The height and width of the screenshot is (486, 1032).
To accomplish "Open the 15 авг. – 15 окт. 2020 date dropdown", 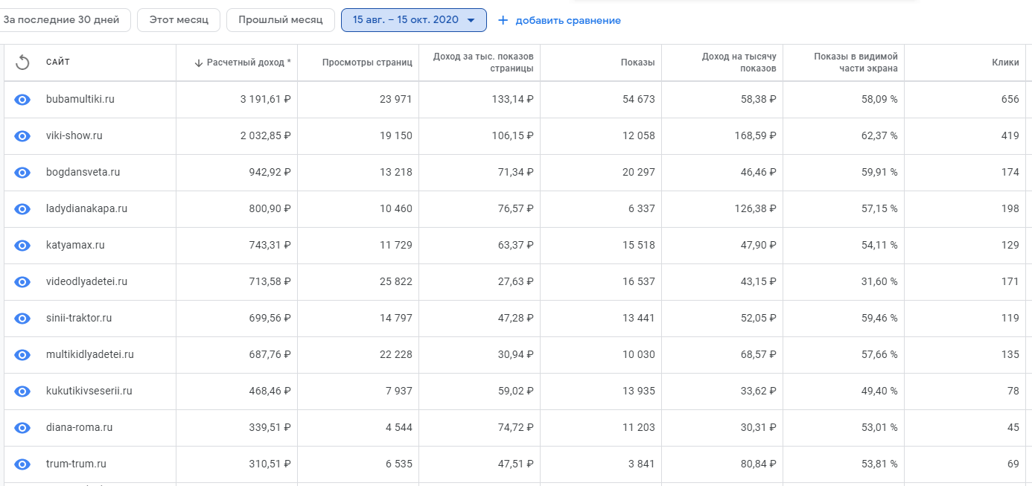I will (413, 20).
